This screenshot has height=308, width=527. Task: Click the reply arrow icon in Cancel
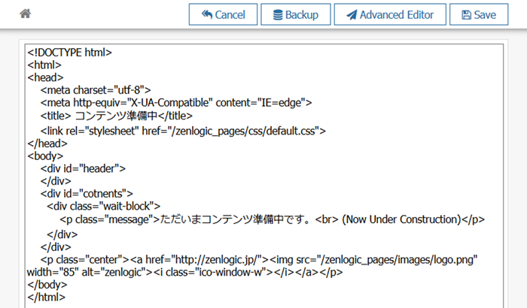click(x=205, y=15)
